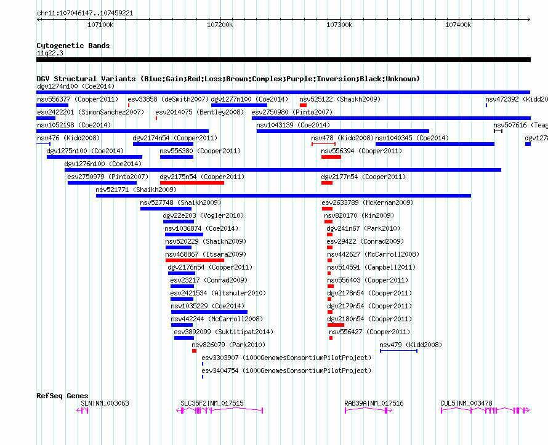This screenshot has height=445, width=548.
Task: Select the RefSeq Genes track title
Action: pyautogui.click(x=62, y=396)
